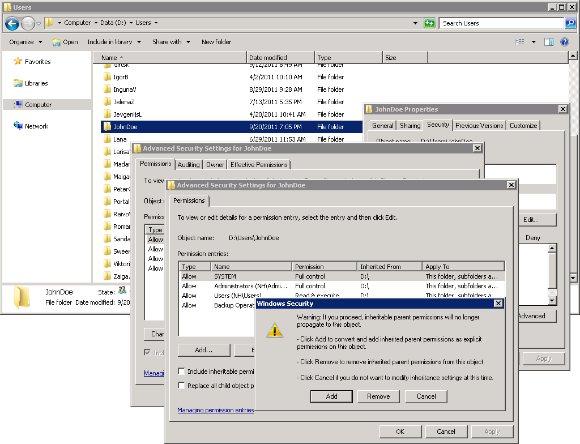Click the search magnifier icon
The height and width of the screenshot is (444, 580).
570,23
